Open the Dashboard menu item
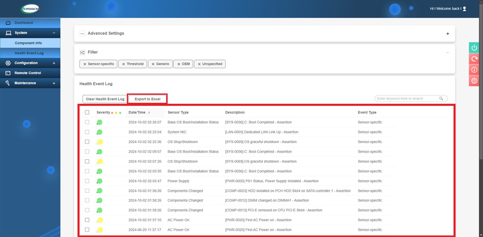Image resolution: width=483 pixels, height=237 pixels. pos(30,23)
